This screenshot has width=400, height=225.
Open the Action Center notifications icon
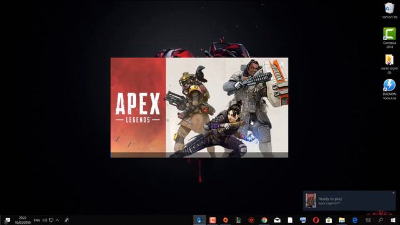(7, 220)
